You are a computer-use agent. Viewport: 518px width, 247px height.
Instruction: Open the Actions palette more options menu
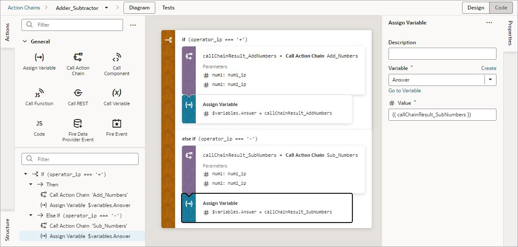(x=133, y=25)
